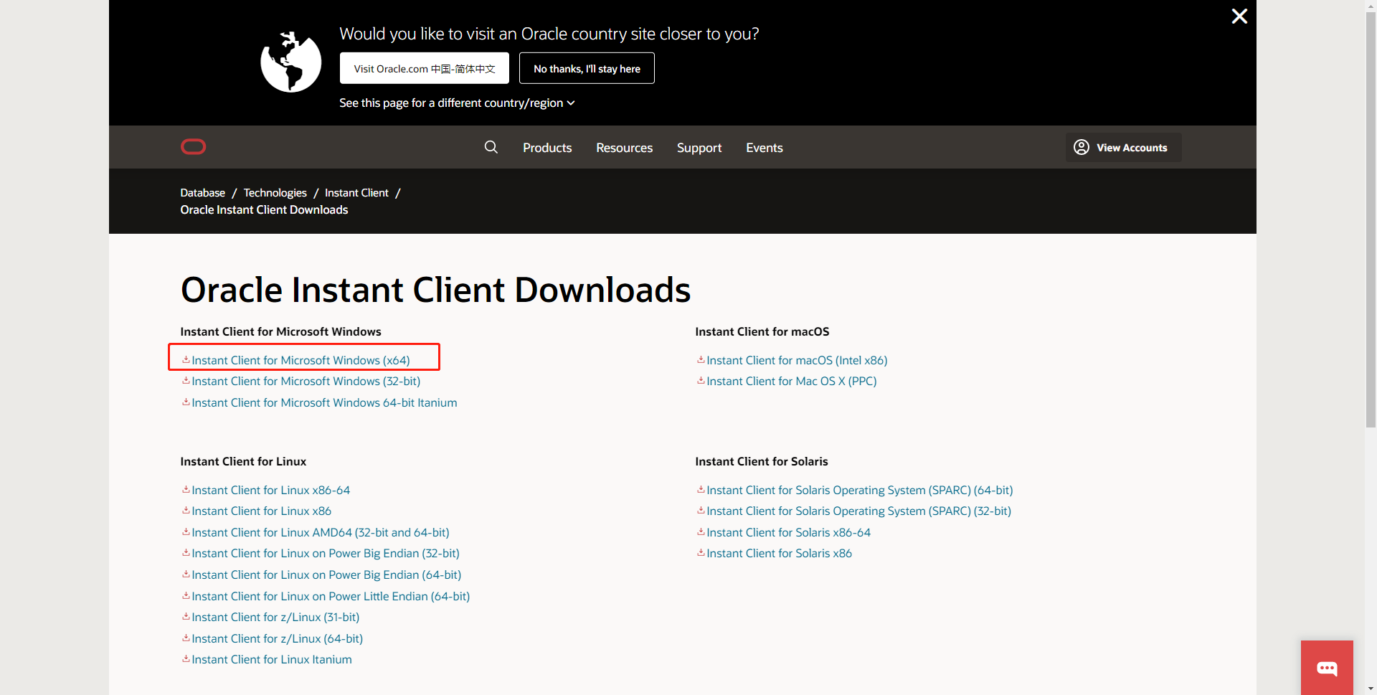Click the scrollbar up arrow
This screenshot has width=1377, height=695.
pyautogui.click(x=1371, y=6)
